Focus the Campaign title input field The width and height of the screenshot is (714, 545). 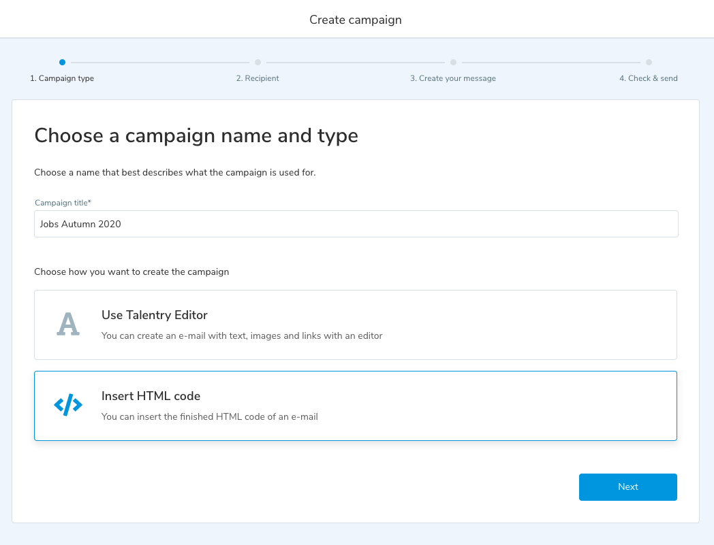[356, 224]
